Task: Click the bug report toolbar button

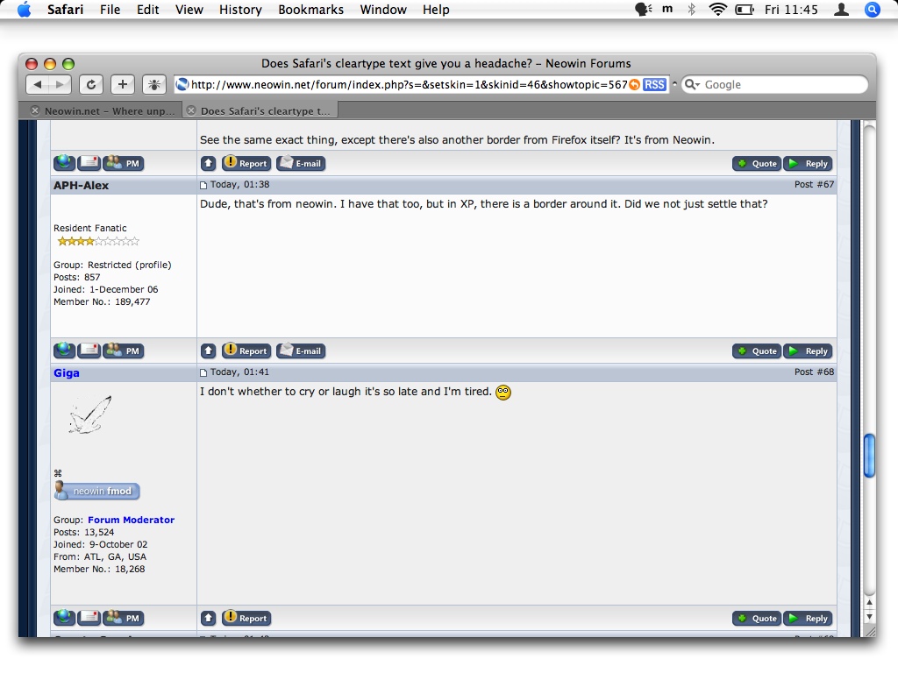Action: [x=154, y=85]
